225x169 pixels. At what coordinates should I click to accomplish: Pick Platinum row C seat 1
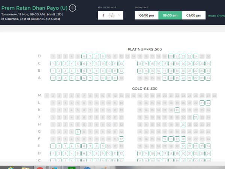pos(53,63)
